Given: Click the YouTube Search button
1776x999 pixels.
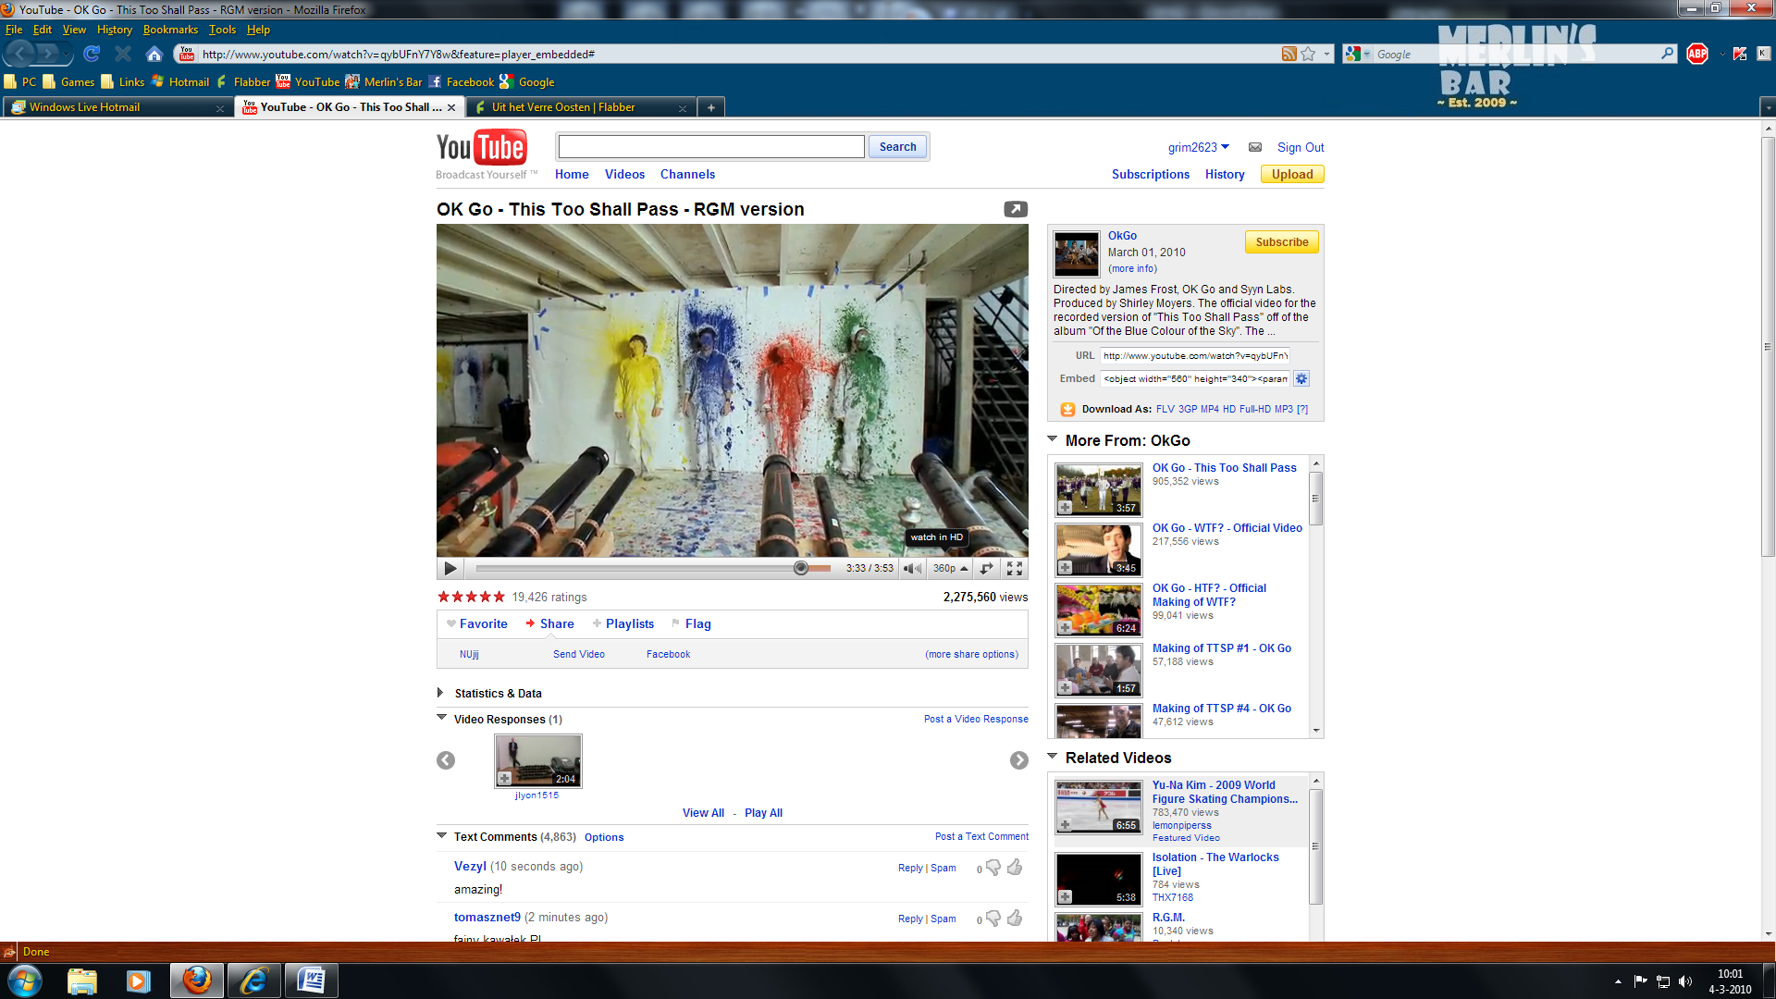Looking at the screenshot, I should (x=897, y=147).
